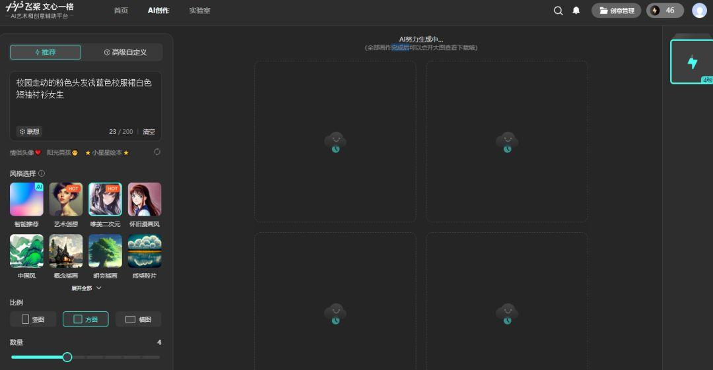Select the 竖图 portrait ratio option
The width and height of the screenshot is (713, 370).
[33, 319]
